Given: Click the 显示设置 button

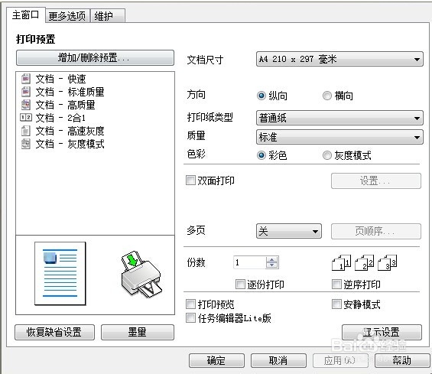Looking at the screenshot, I should click(382, 332).
